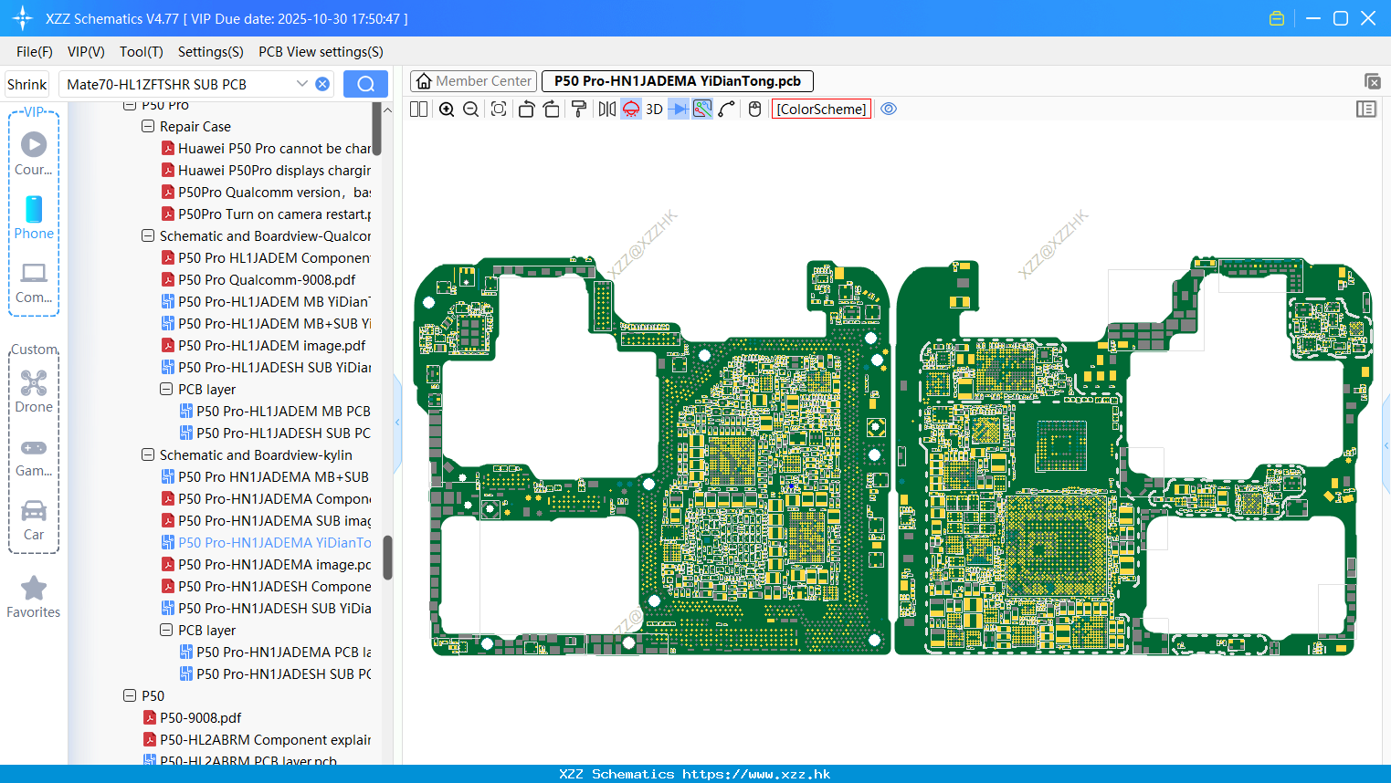Select the Game category icon
The width and height of the screenshot is (1391, 783).
34,456
